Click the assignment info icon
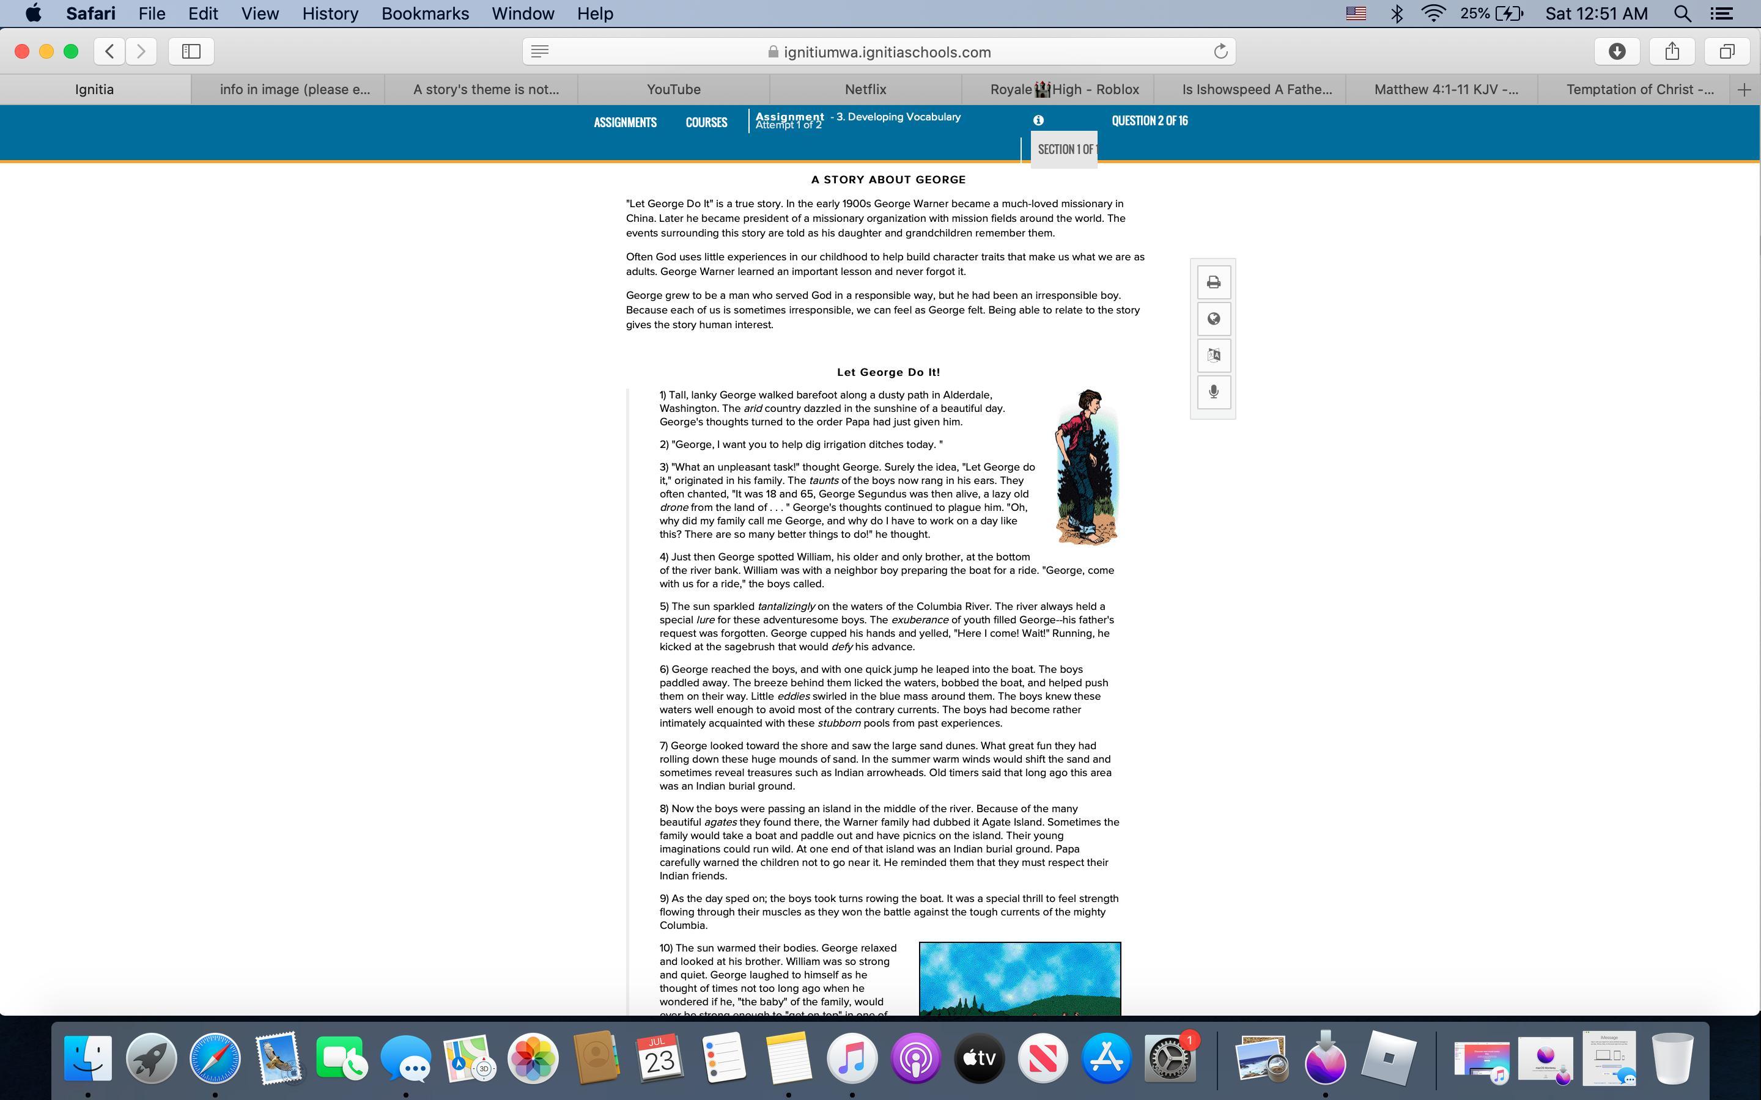 pos(1038,121)
